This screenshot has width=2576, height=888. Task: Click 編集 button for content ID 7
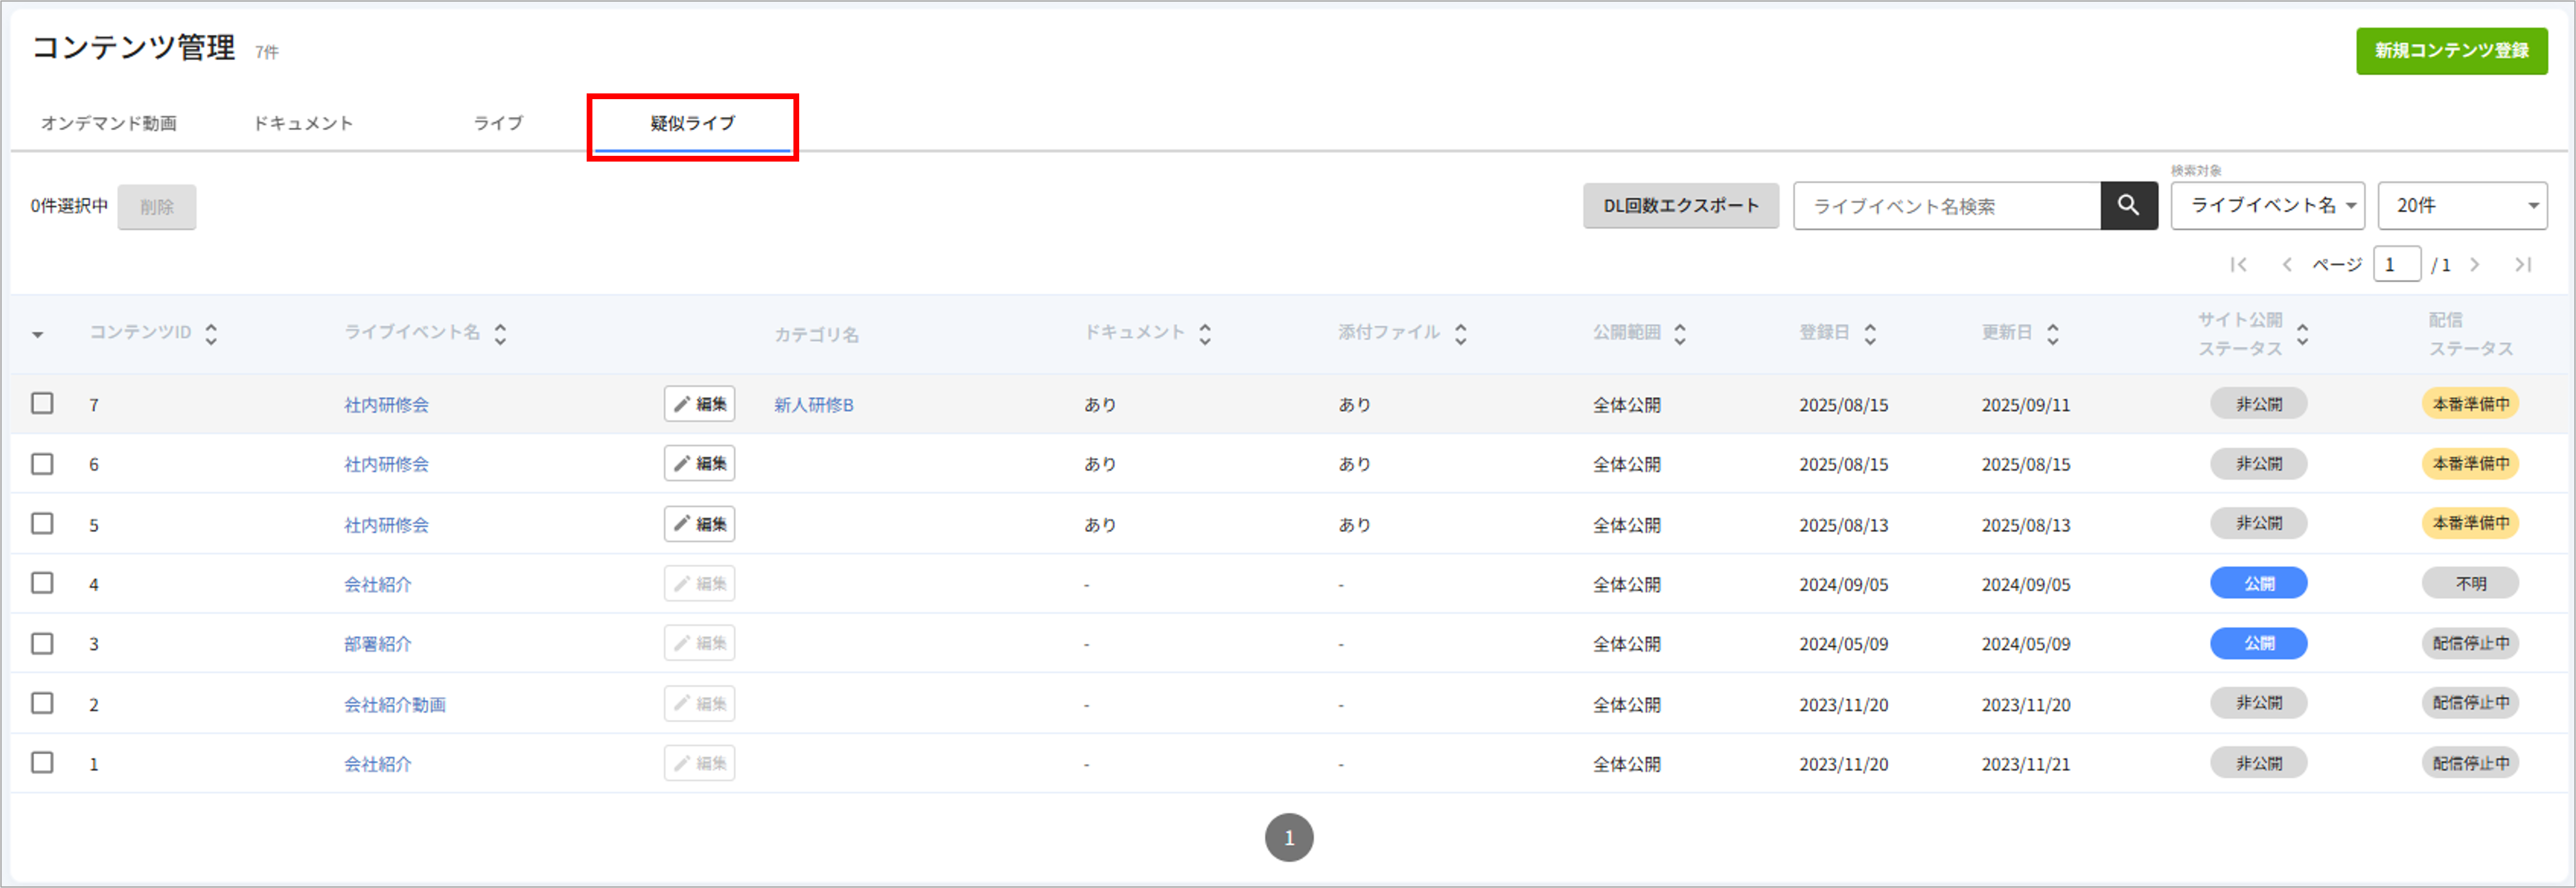coord(699,404)
